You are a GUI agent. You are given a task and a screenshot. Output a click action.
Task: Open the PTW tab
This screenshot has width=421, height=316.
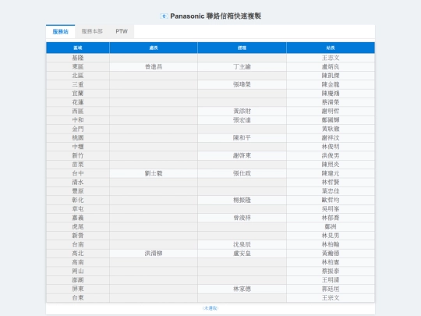pyautogui.click(x=122, y=31)
